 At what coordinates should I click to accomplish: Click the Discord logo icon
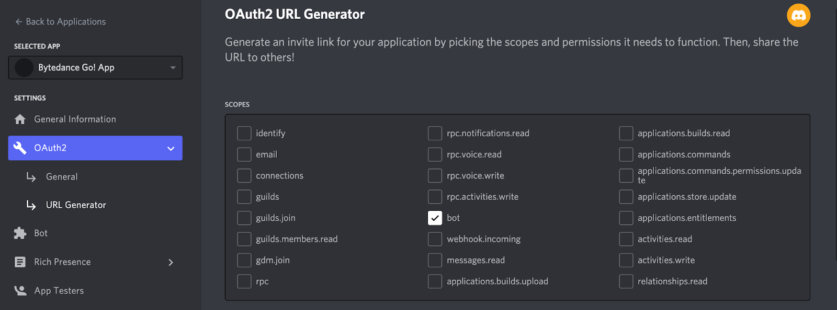tap(798, 16)
